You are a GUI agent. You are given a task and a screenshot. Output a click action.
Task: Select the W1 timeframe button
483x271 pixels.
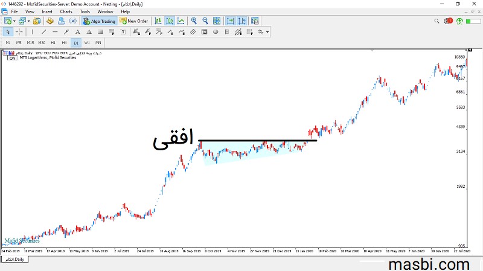click(x=87, y=43)
